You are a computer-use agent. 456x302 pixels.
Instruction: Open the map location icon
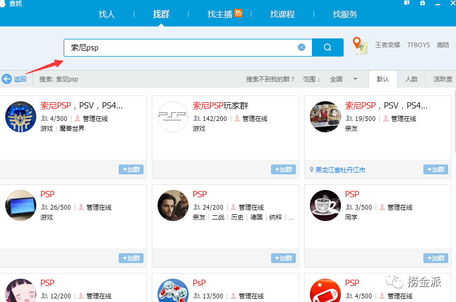click(360, 46)
